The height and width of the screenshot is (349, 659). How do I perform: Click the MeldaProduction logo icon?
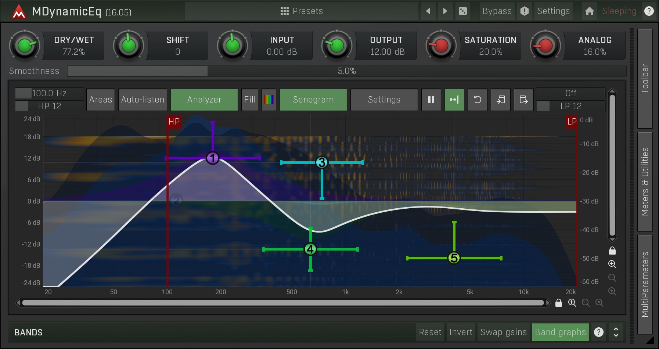pos(18,12)
